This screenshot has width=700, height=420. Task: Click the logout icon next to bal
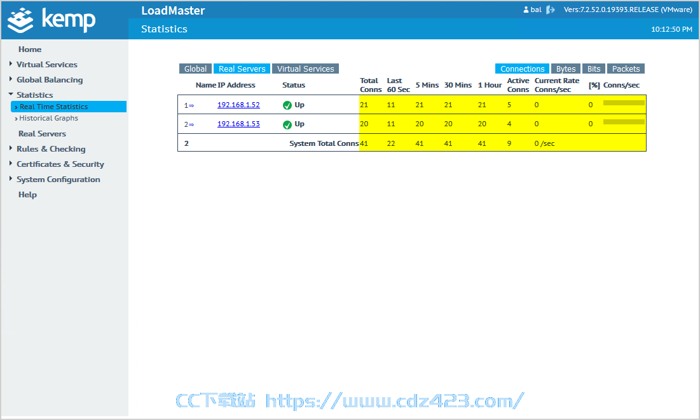coord(551,10)
